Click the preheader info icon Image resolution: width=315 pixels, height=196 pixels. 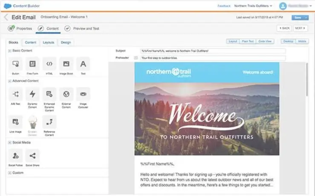(136, 58)
